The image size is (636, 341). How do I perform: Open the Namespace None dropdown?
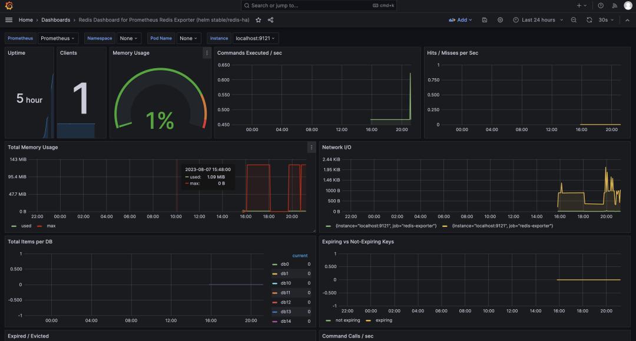point(129,38)
